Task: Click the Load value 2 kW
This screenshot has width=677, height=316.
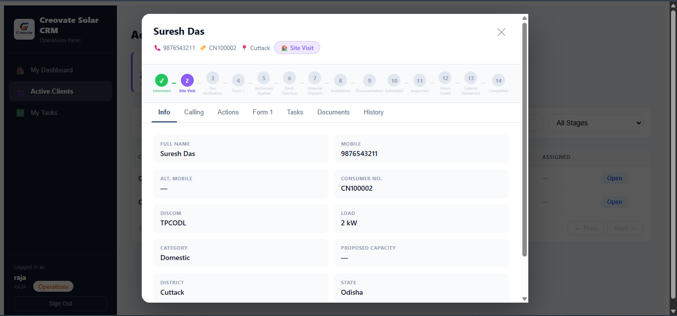Action: coord(349,223)
